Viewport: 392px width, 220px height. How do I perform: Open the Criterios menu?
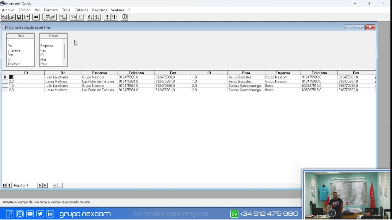pos(81,10)
